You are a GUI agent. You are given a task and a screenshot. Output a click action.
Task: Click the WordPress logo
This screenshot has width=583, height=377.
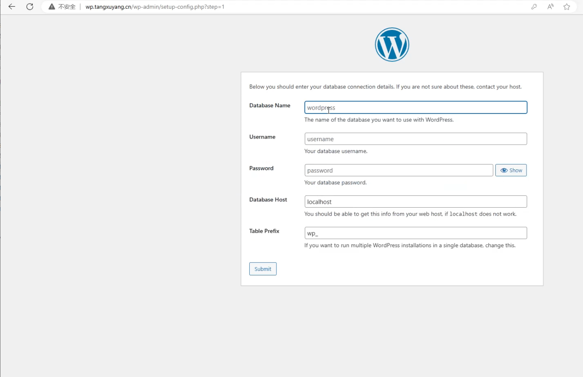(x=392, y=44)
